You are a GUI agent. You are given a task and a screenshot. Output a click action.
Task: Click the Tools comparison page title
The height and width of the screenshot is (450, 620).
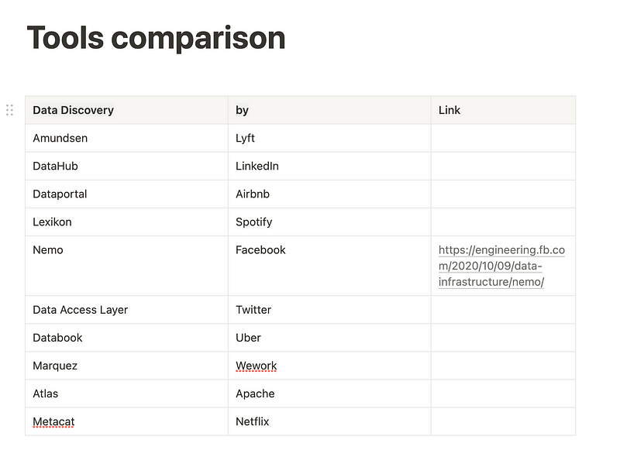tap(157, 37)
